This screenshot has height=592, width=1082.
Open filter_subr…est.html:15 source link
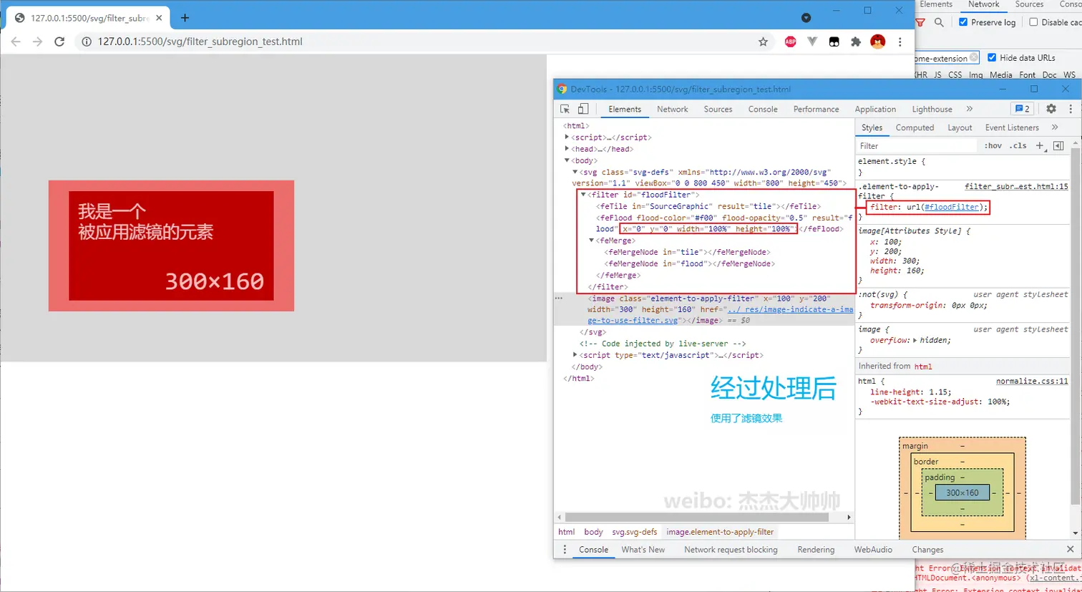coord(1016,186)
